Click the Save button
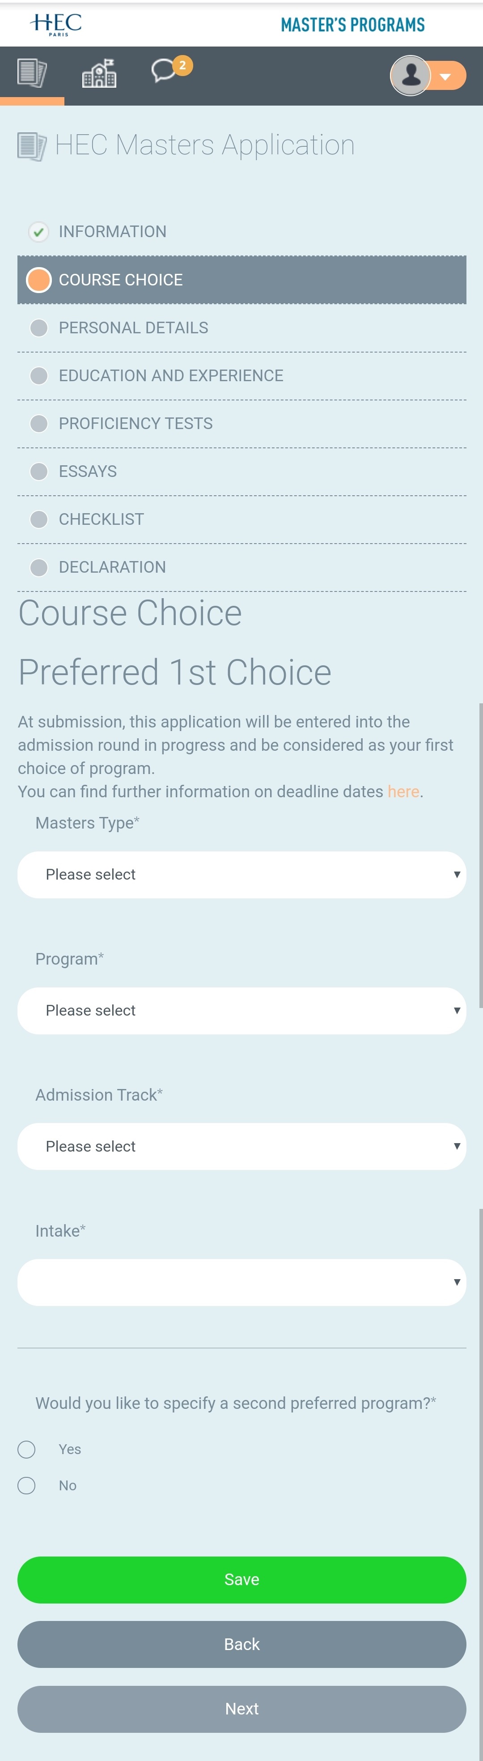Screen dimensions: 483x1761 pos(241,1579)
